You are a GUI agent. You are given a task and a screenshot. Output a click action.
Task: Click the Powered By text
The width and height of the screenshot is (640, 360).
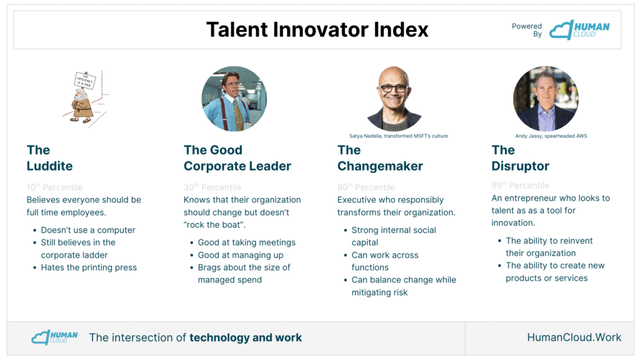tap(527, 30)
